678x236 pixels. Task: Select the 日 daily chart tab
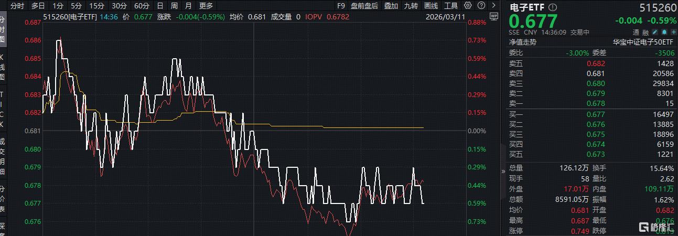[x=160, y=6]
